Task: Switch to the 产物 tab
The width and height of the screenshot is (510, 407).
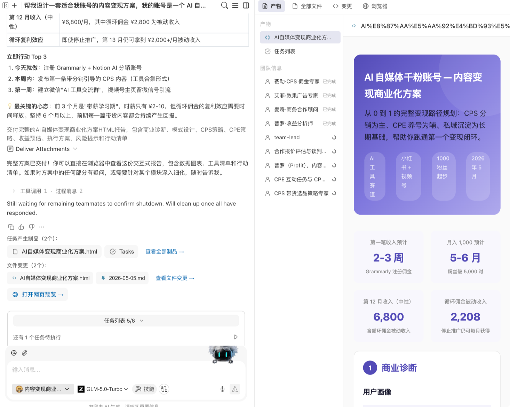Action: [272, 6]
